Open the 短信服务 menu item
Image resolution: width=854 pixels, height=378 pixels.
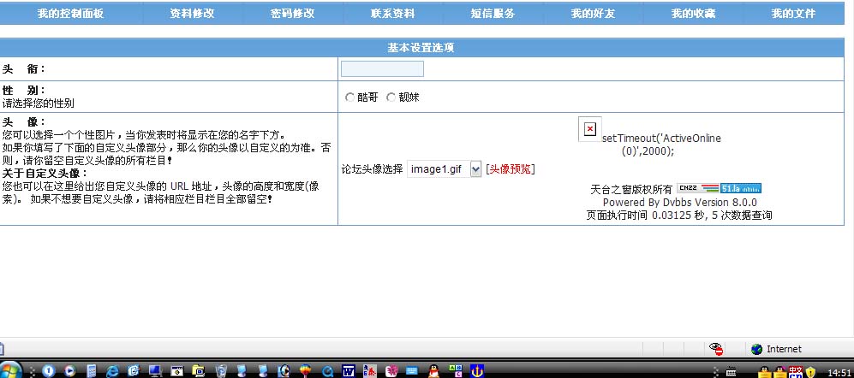click(493, 14)
